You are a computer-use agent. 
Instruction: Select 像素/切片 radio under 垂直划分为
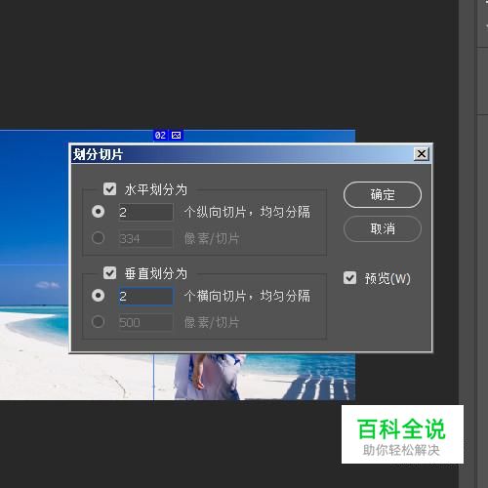98,322
